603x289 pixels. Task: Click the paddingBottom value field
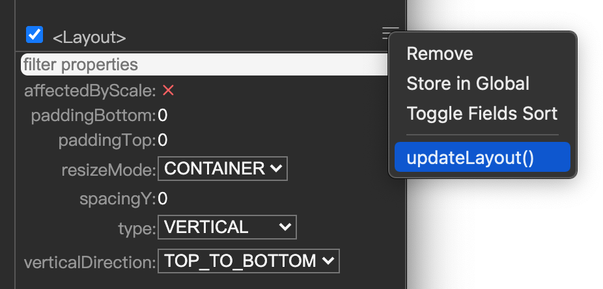(x=163, y=116)
